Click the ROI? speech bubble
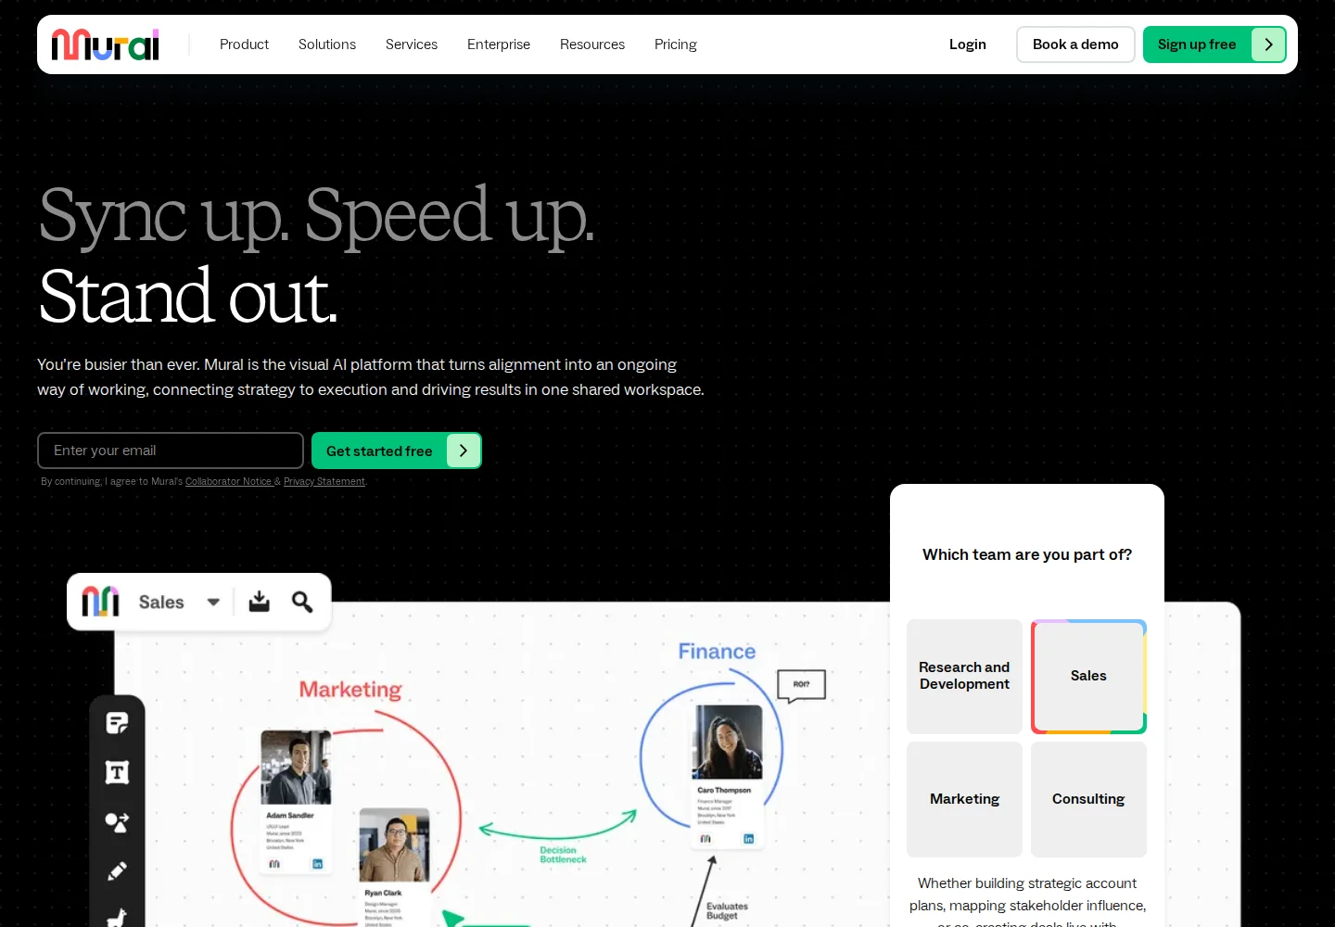The image size is (1335, 927). click(x=801, y=685)
